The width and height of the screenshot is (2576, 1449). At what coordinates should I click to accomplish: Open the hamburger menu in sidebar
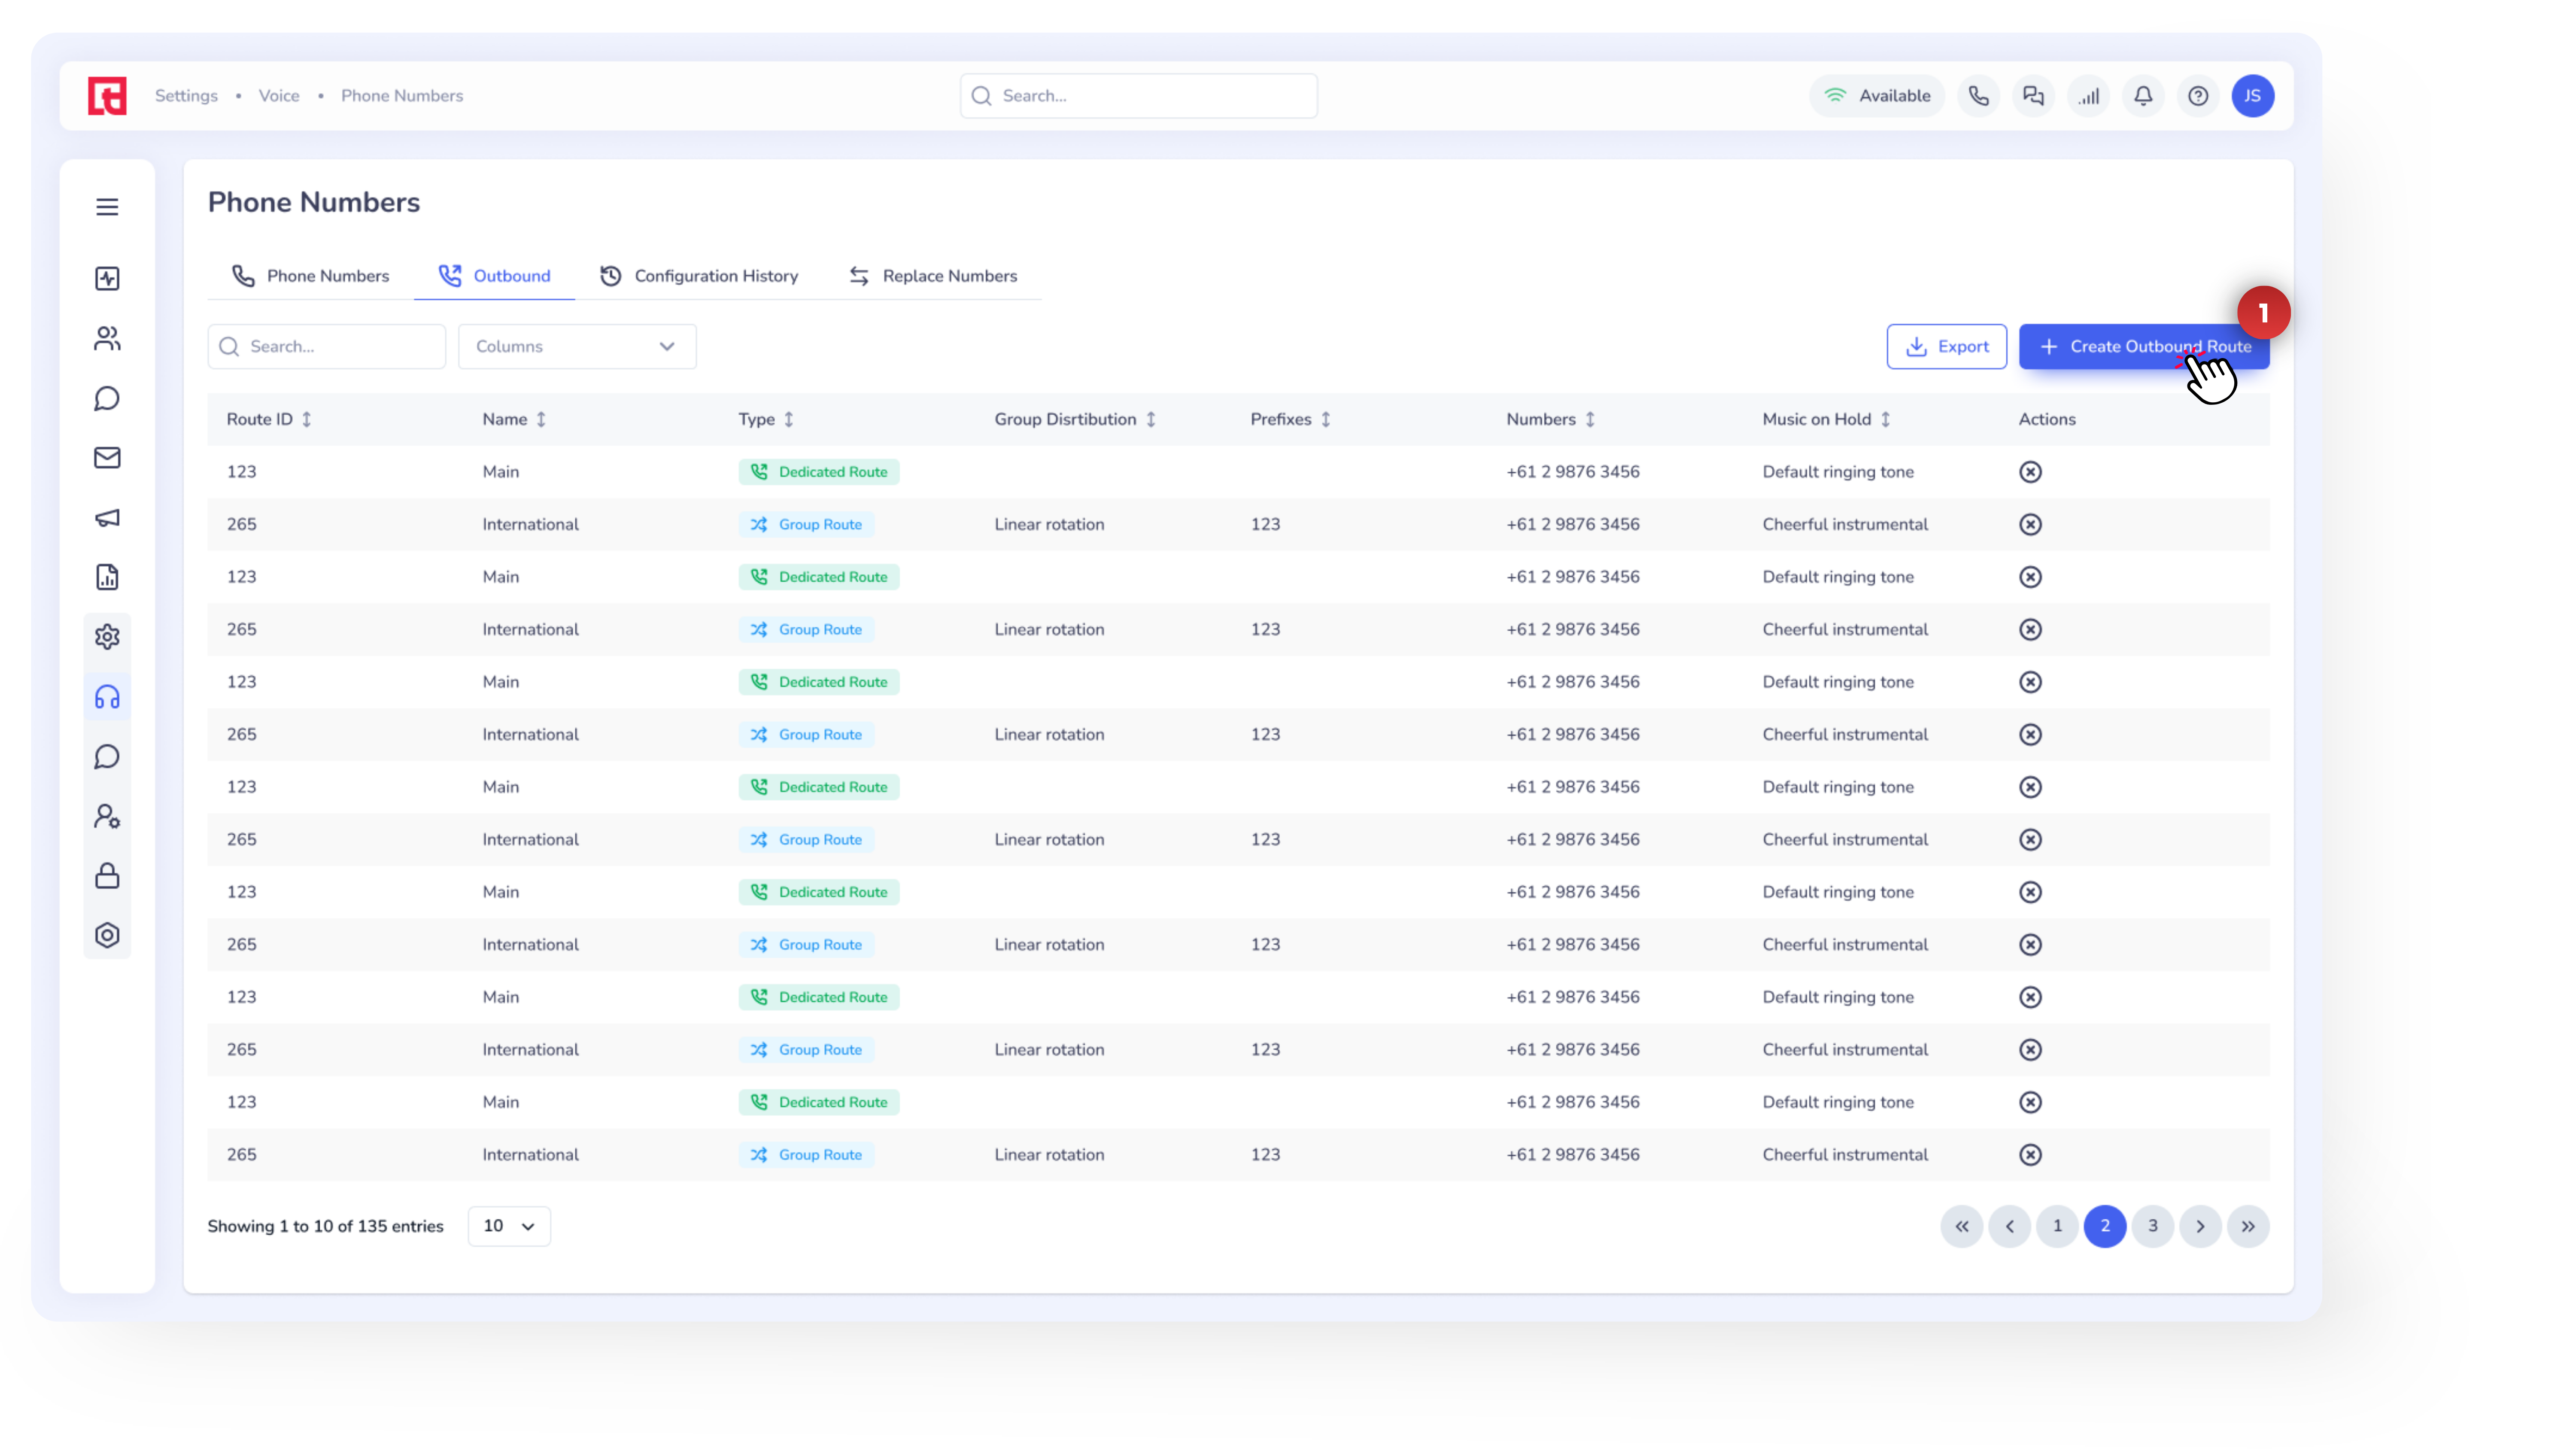click(107, 207)
